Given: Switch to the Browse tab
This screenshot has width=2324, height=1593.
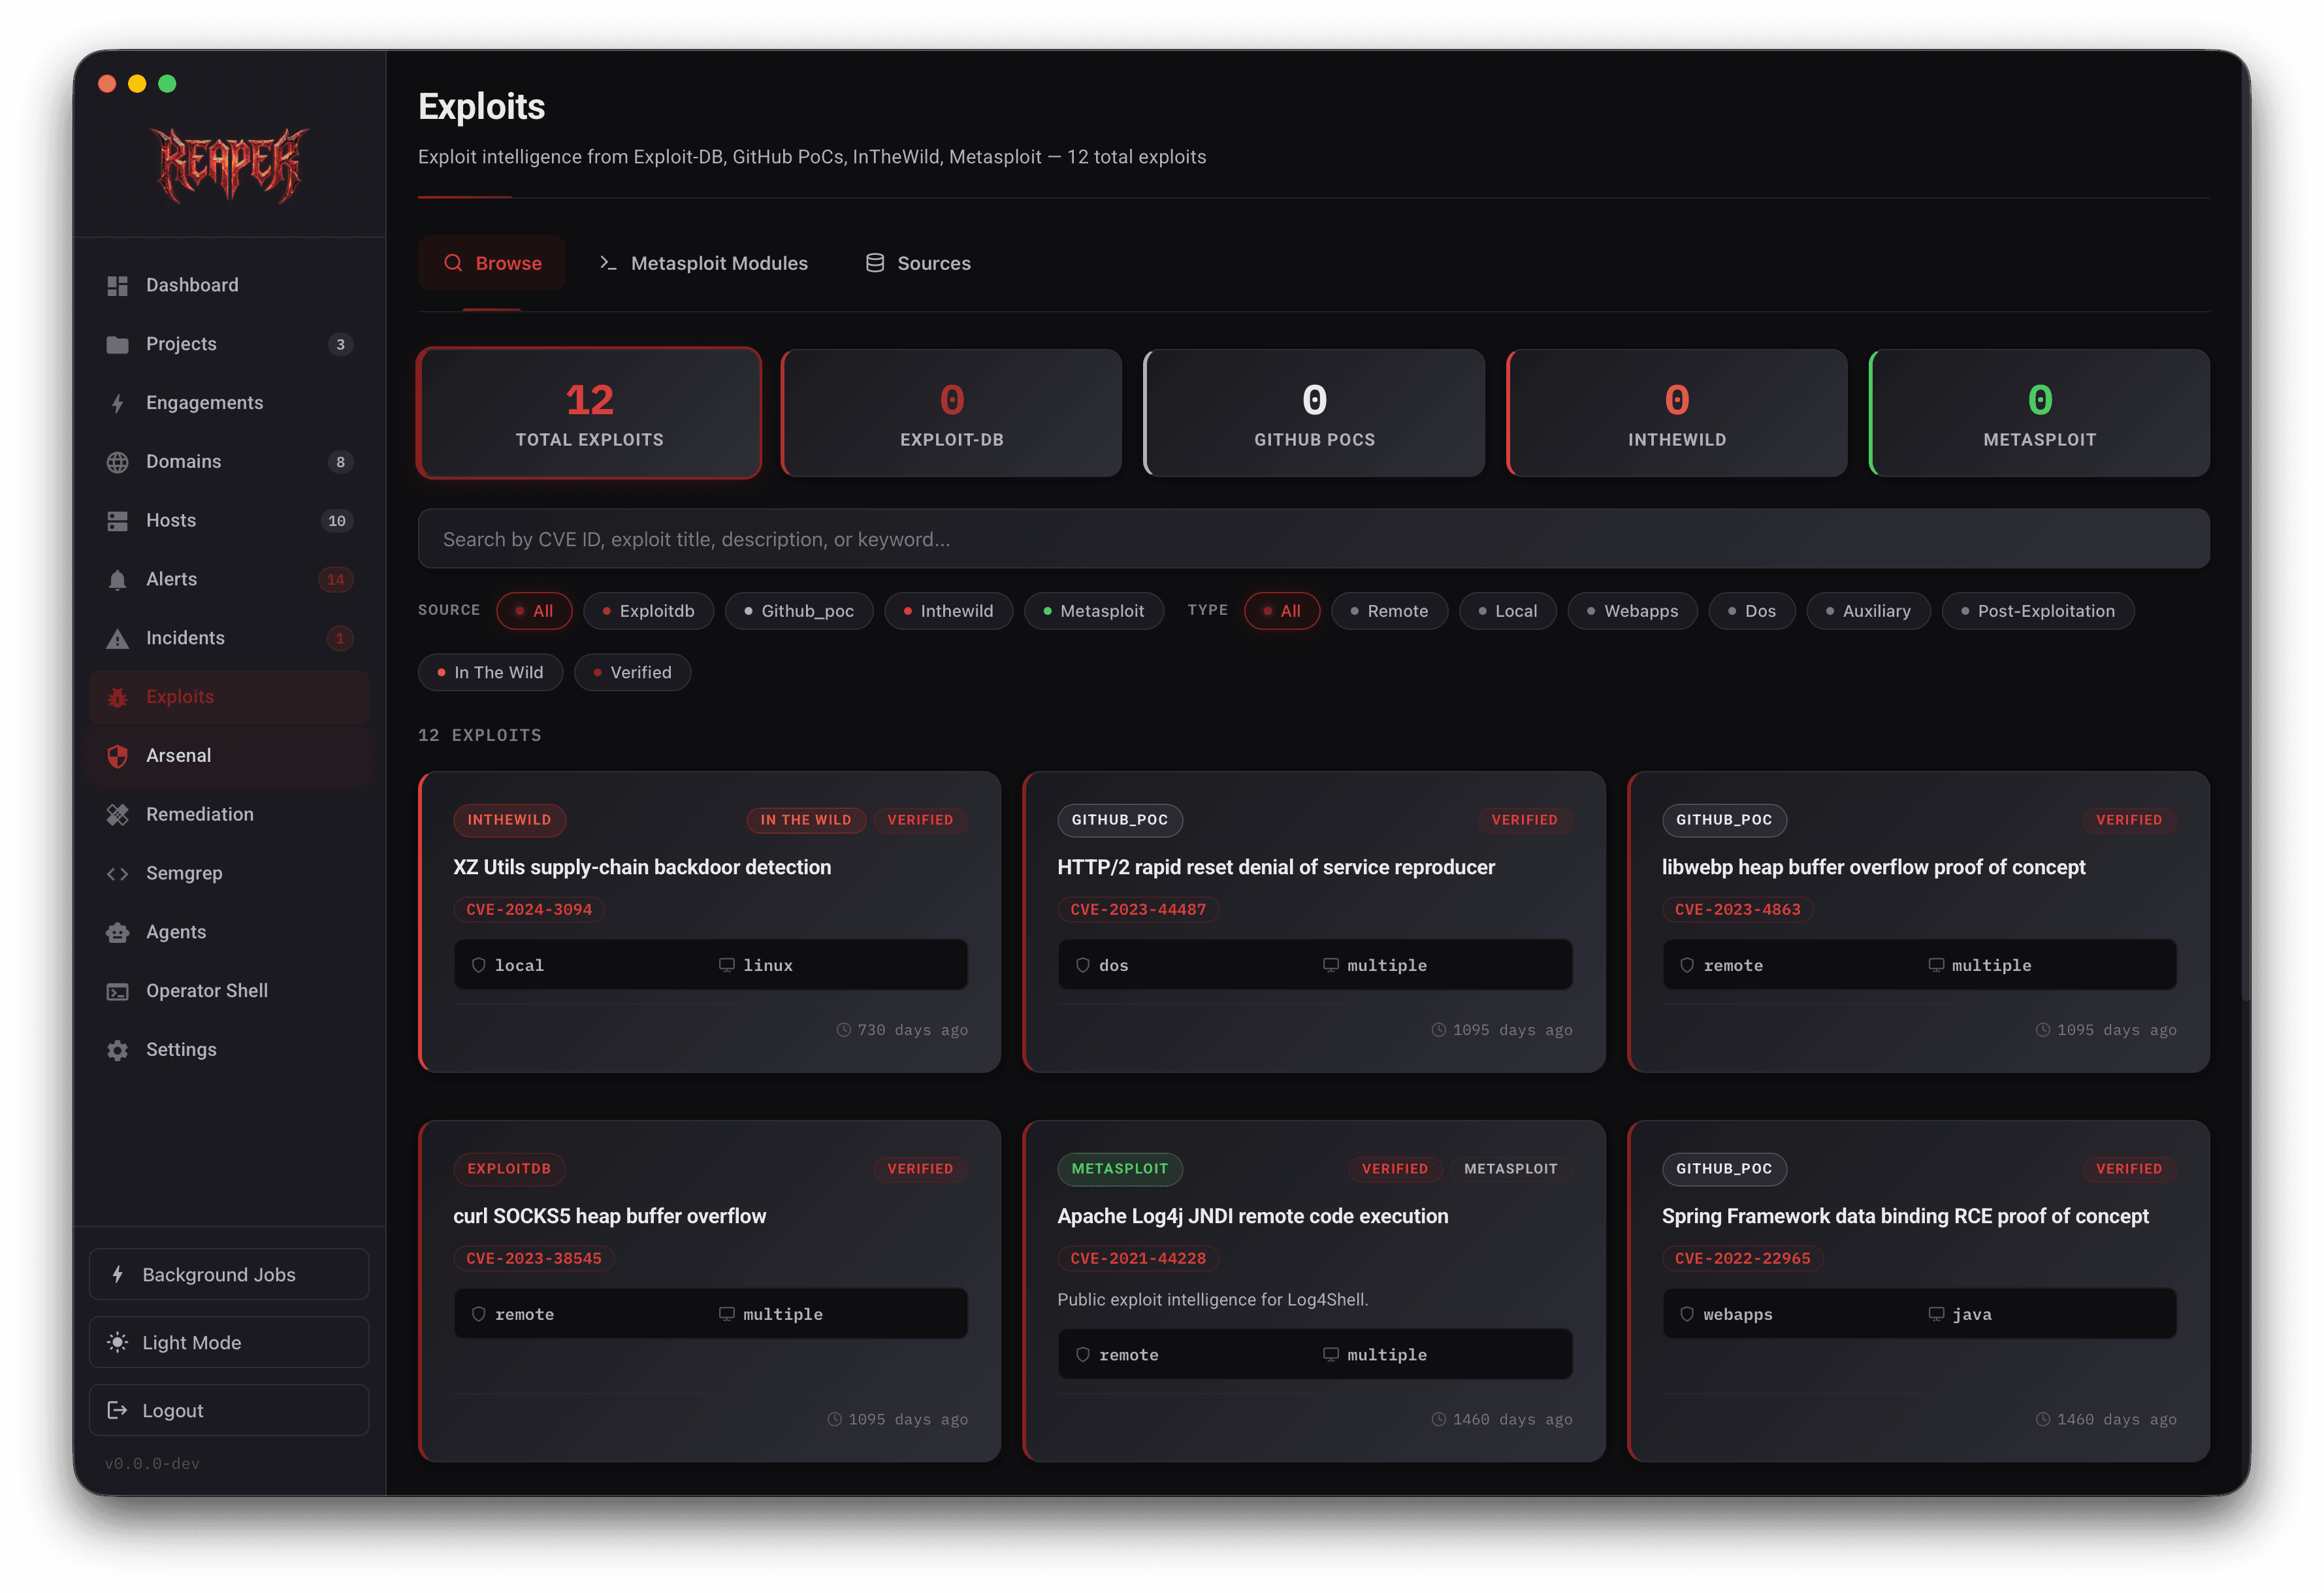Looking at the screenshot, I should coord(492,263).
